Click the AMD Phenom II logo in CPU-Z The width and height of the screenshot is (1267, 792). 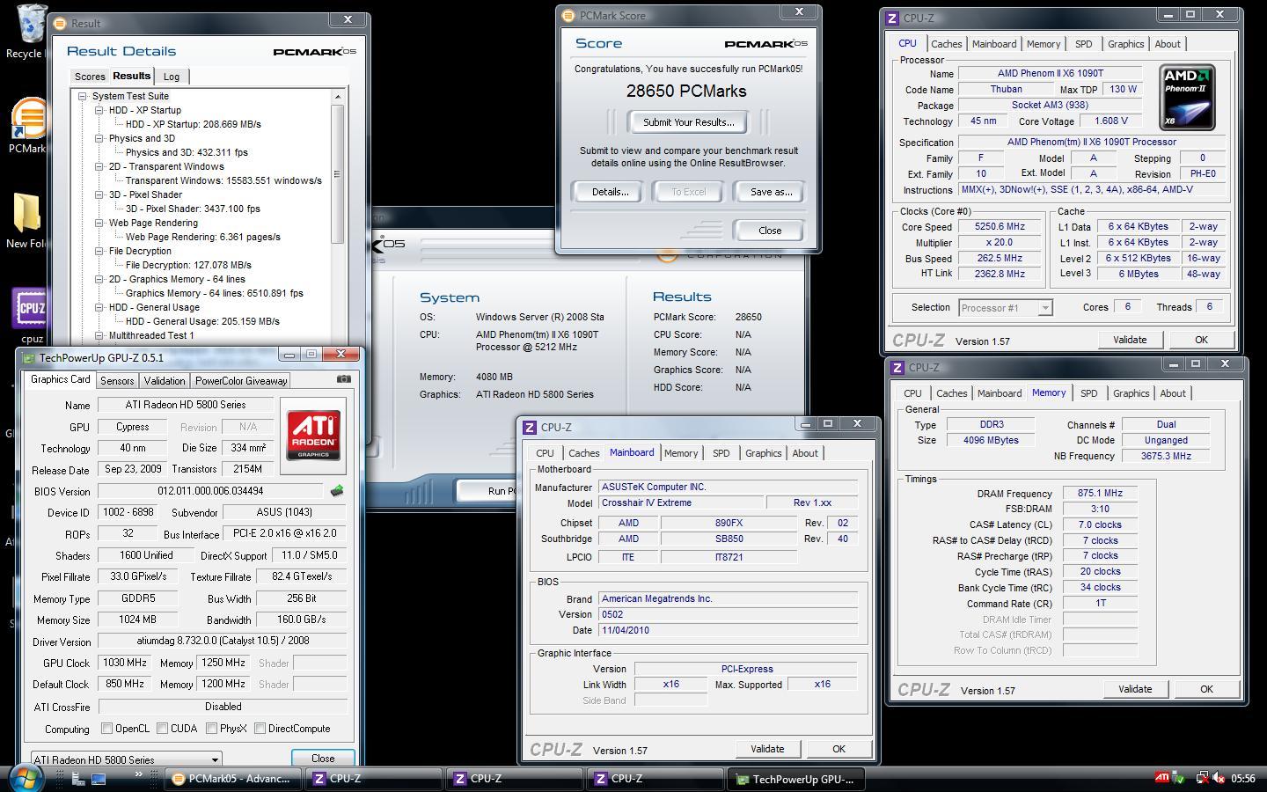pyautogui.click(x=1187, y=97)
